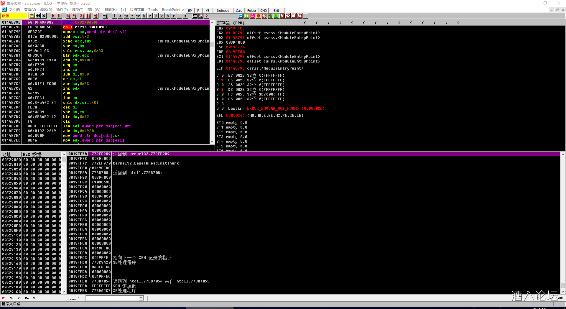Viewport: 566px width, 309px height.
Task: Open the 插件(P) plugins menu
Action: [62, 10]
